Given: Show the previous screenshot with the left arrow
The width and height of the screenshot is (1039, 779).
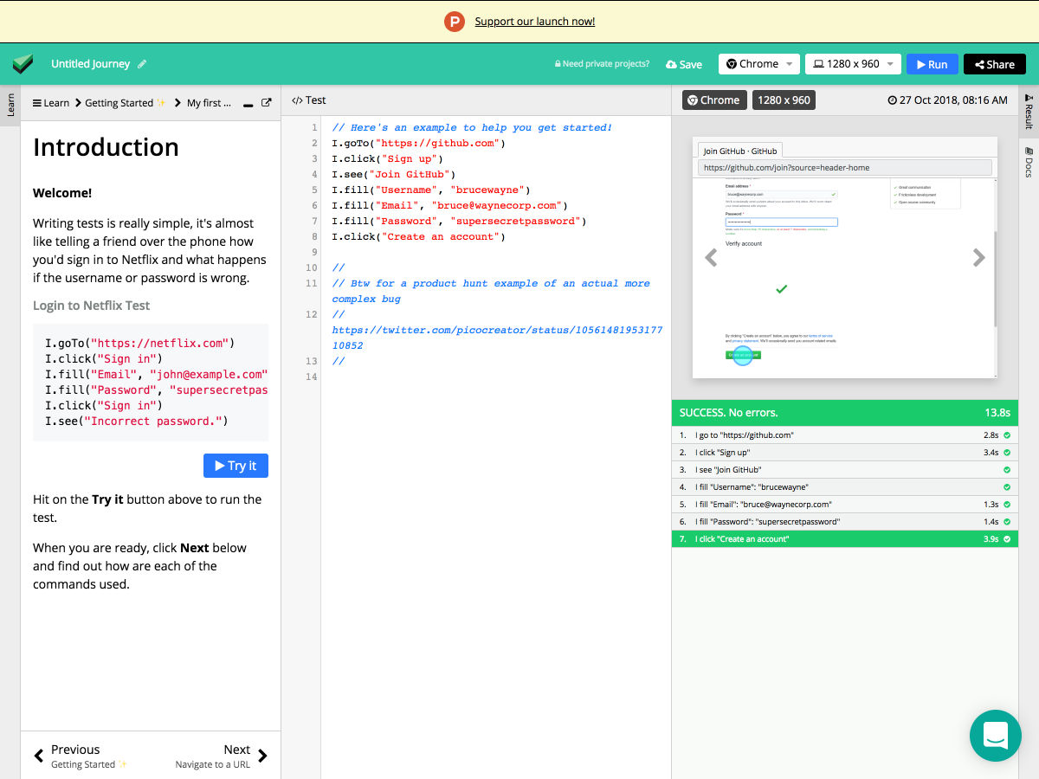Looking at the screenshot, I should point(711,257).
